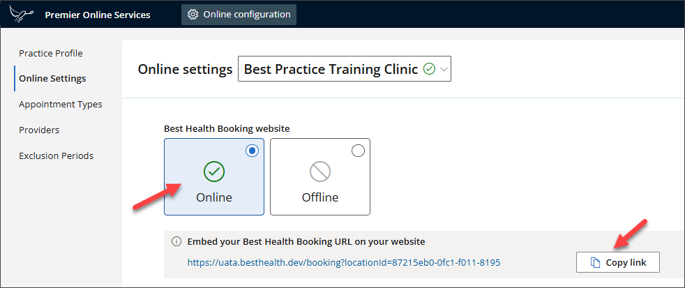Viewport: 685px width, 288px height.
Task: Choose the Offline booking website card
Action: pyautogui.click(x=319, y=177)
